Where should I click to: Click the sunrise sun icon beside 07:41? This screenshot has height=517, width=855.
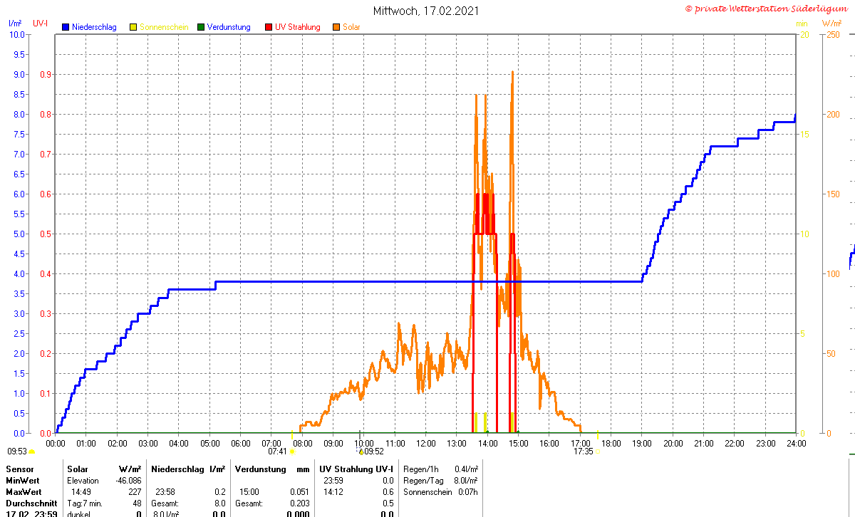292,451
